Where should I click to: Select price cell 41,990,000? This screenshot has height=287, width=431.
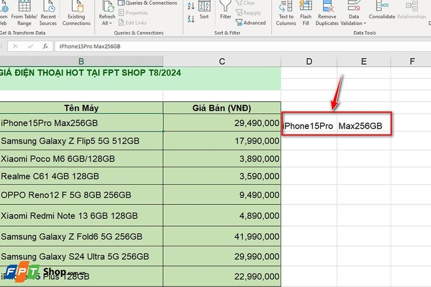click(222, 236)
